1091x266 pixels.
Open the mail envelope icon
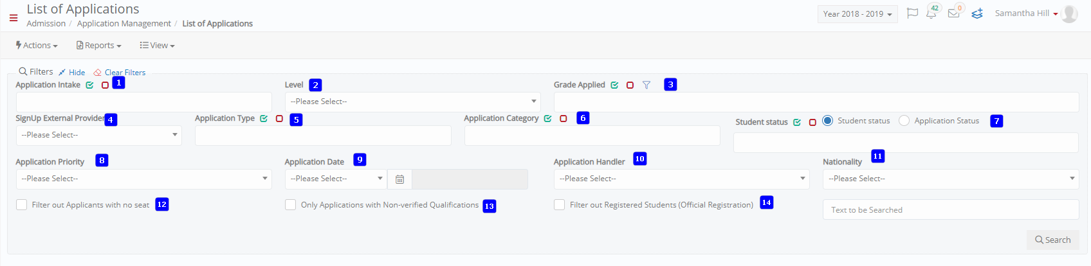[x=953, y=13]
